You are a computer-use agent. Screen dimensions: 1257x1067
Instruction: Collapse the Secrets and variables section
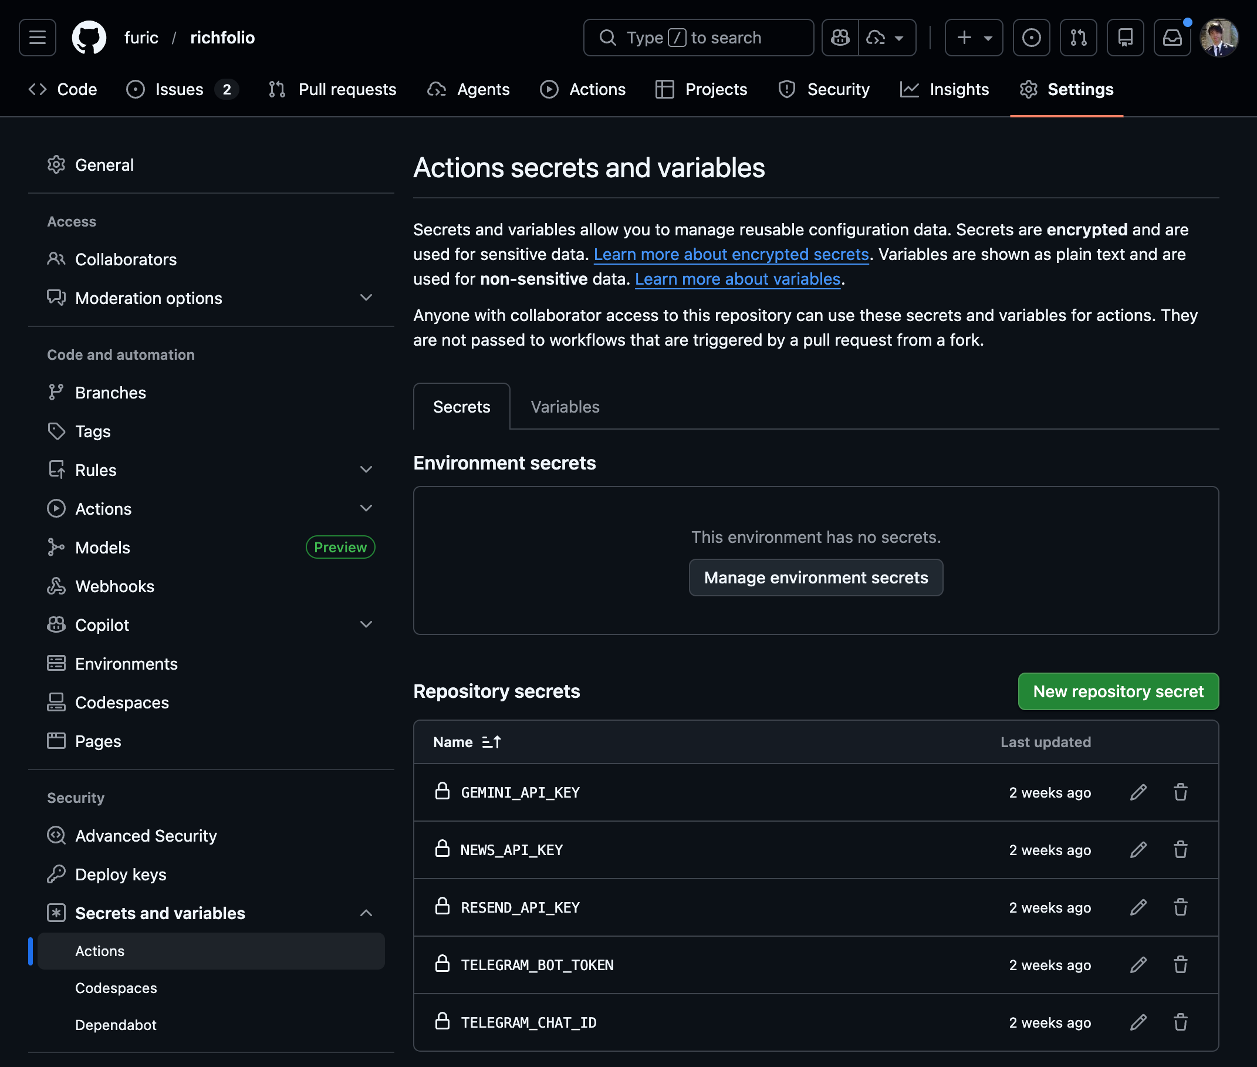pyautogui.click(x=367, y=913)
